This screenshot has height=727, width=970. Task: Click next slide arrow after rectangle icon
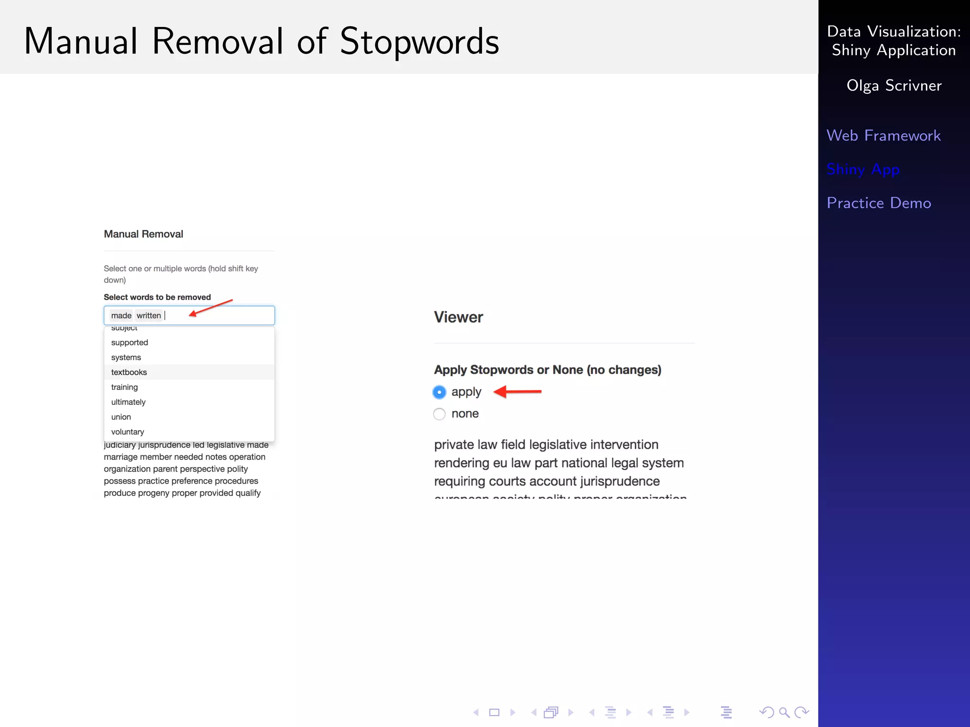[x=512, y=712]
